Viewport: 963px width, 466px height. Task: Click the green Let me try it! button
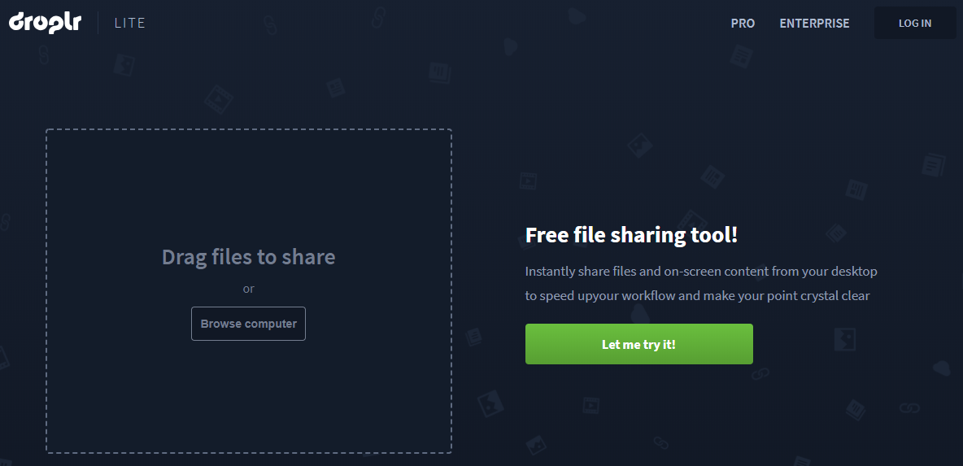[x=638, y=344]
